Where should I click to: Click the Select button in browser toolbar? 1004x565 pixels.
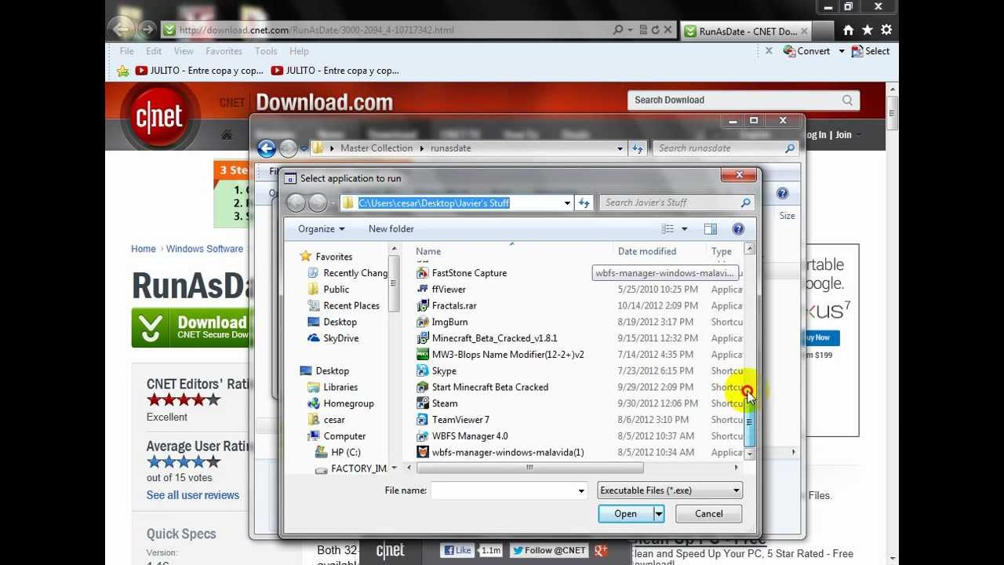coord(871,51)
